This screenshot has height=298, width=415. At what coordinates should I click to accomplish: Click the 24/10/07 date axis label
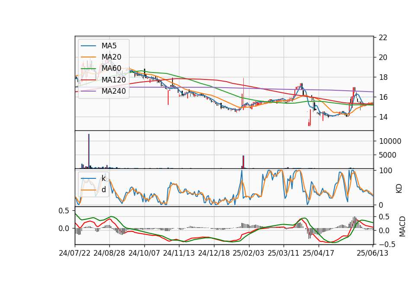click(144, 253)
